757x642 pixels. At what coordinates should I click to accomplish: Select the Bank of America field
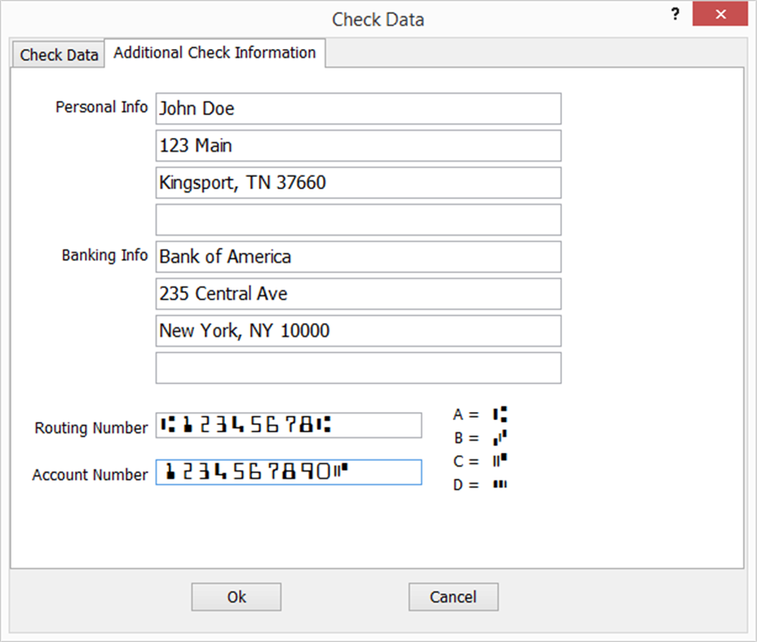pos(358,256)
